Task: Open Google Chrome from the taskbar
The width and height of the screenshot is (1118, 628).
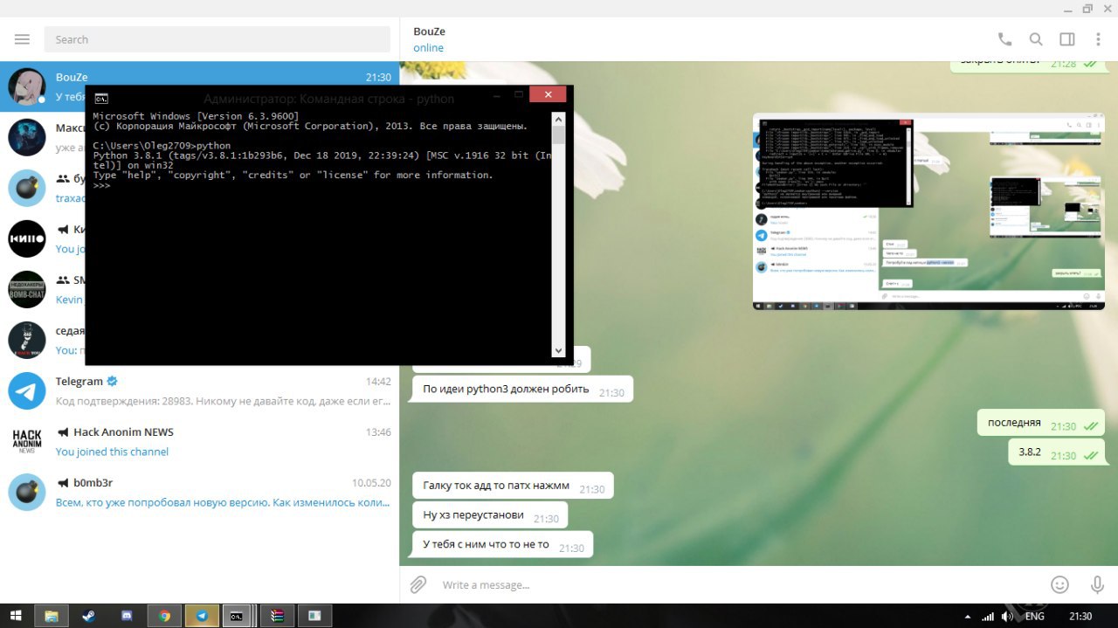Action: click(x=164, y=616)
